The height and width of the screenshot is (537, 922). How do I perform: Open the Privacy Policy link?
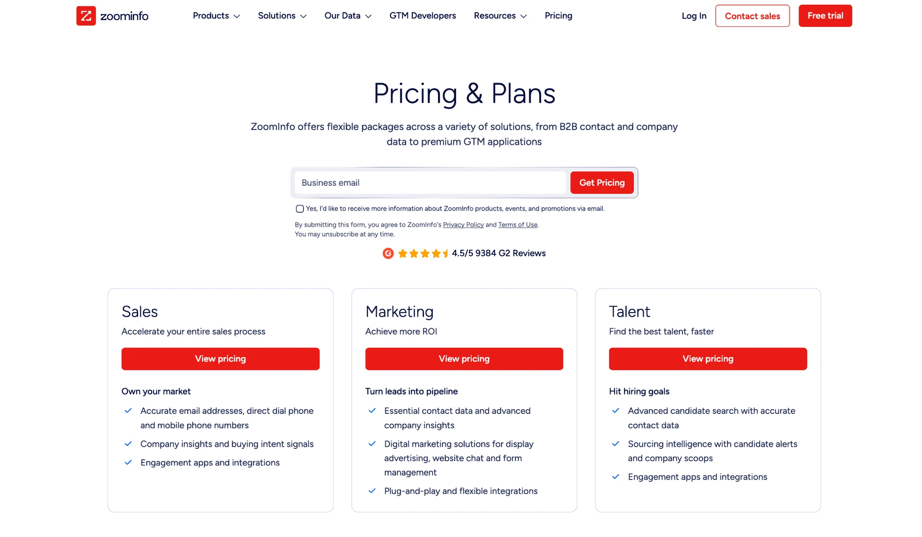click(463, 225)
